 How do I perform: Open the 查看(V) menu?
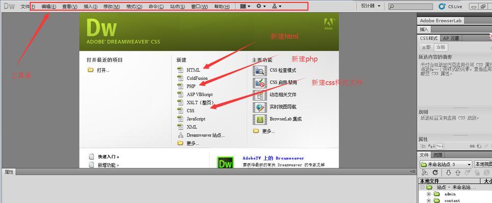click(x=70, y=6)
